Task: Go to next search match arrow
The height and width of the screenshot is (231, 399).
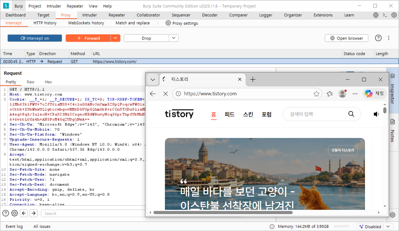Action: pyautogui.click(x=34, y=213)
